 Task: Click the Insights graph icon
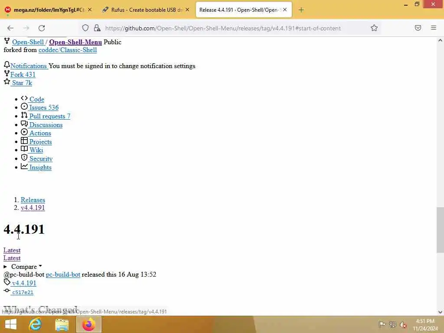pos(24,166)
